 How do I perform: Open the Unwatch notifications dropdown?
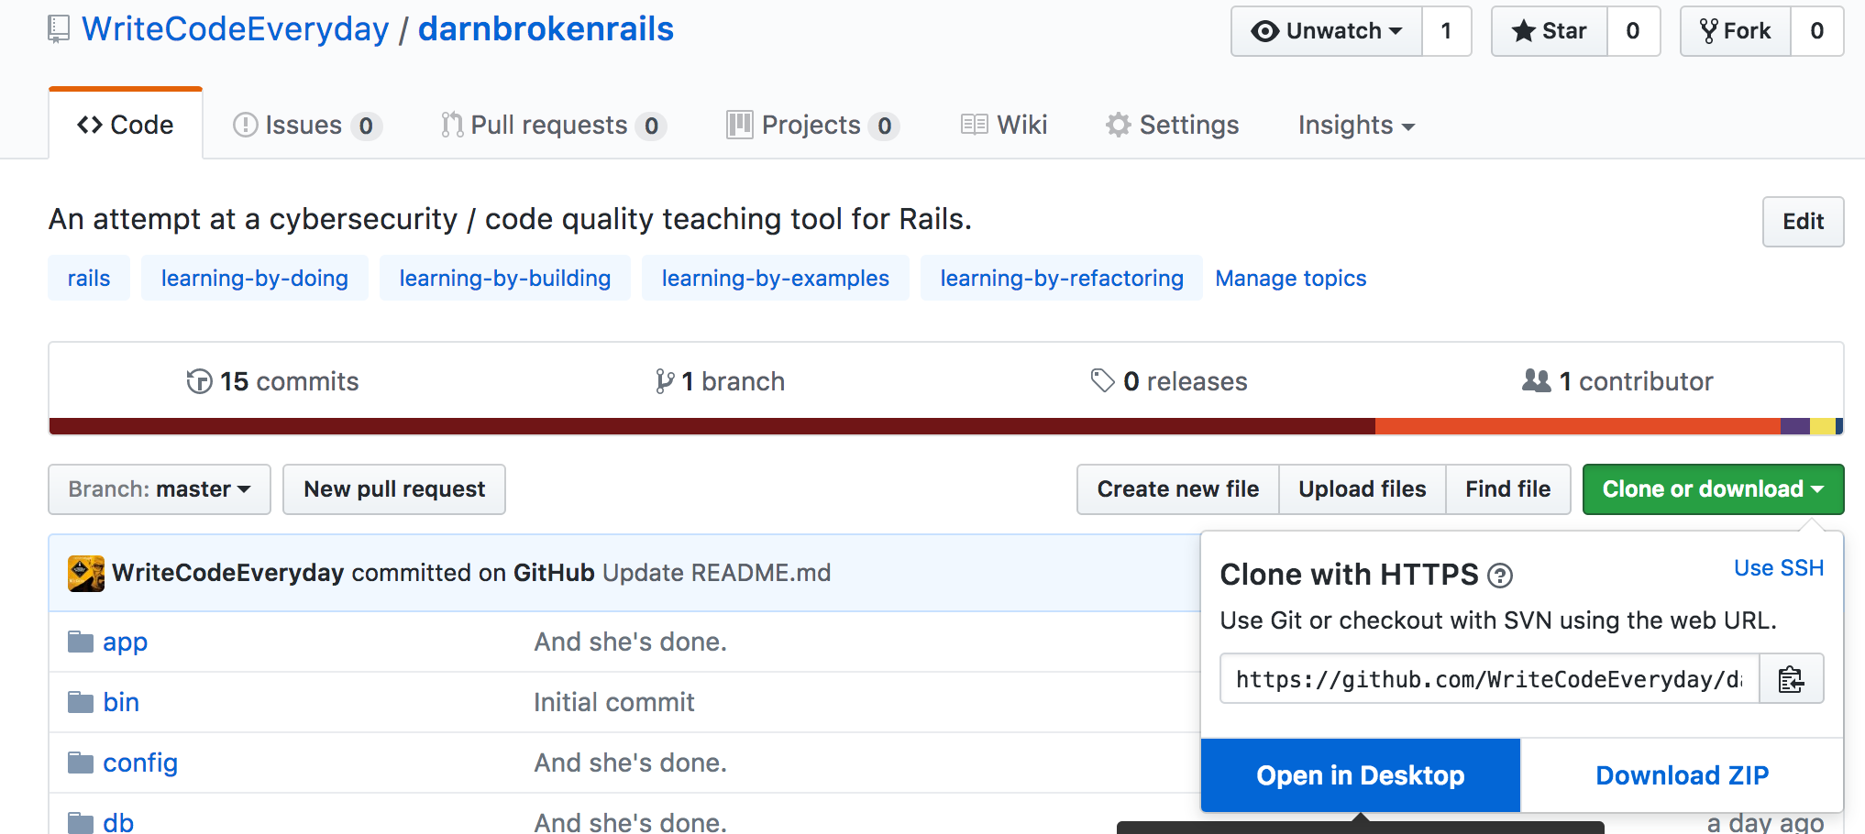1327,31
